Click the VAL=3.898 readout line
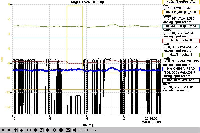This screenshot has height=133, width=200. coord(178,33)
